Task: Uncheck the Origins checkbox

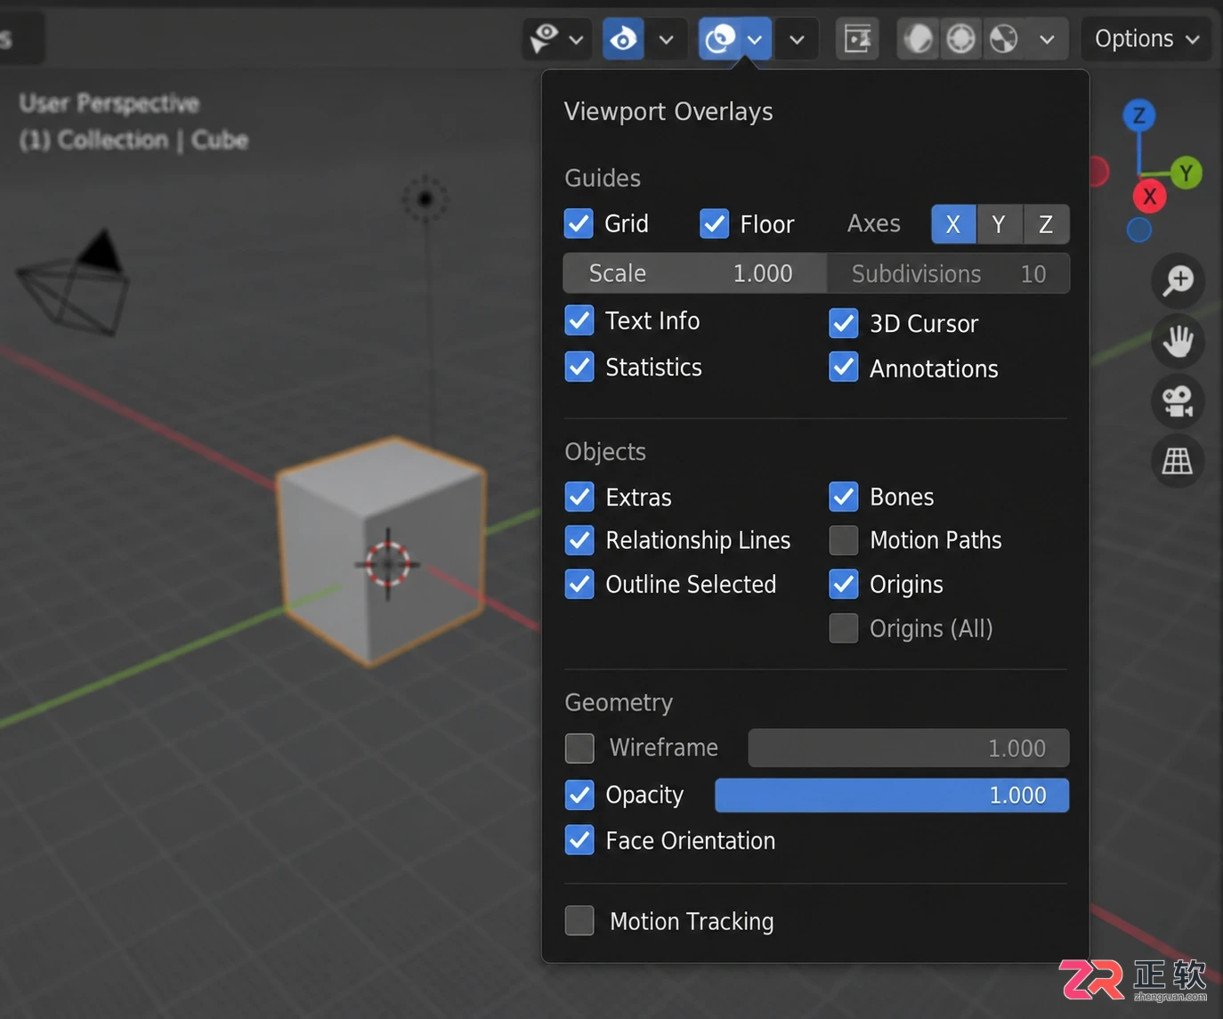Action: click(x=844, y=584)
